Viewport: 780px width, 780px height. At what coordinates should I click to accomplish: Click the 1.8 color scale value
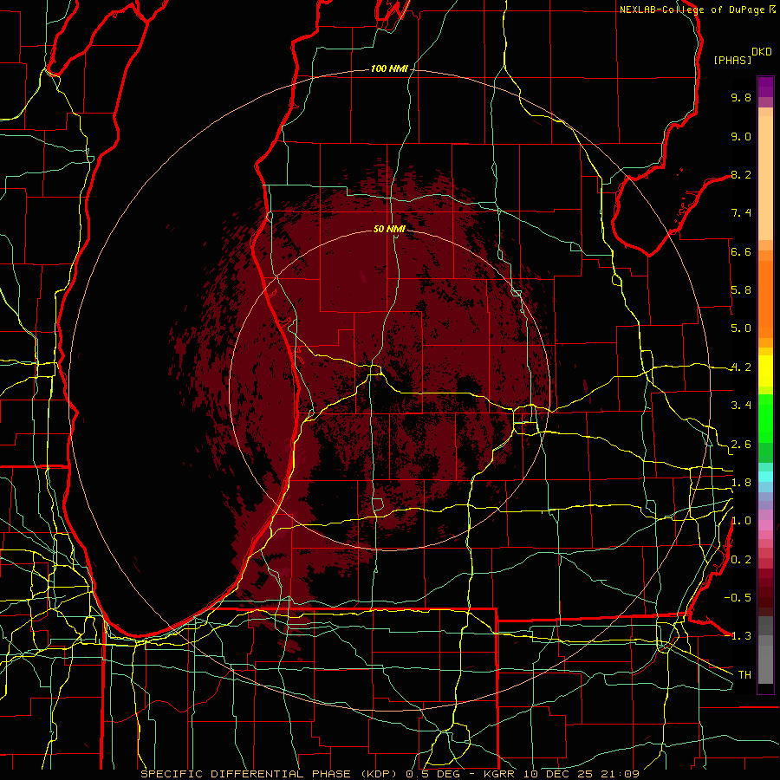click(x=741, y=483)
